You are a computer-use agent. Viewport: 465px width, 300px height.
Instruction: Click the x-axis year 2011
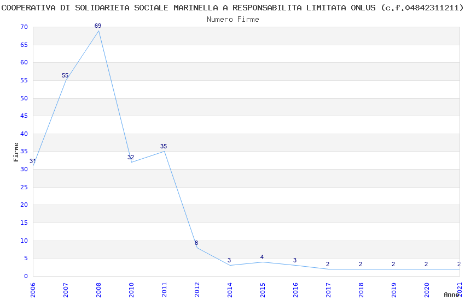click(x=164, y=290)
